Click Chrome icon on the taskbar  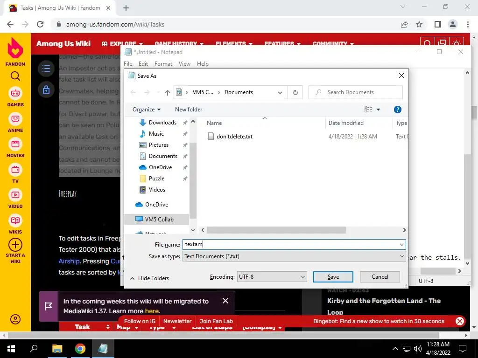click(x=80, y=349)
